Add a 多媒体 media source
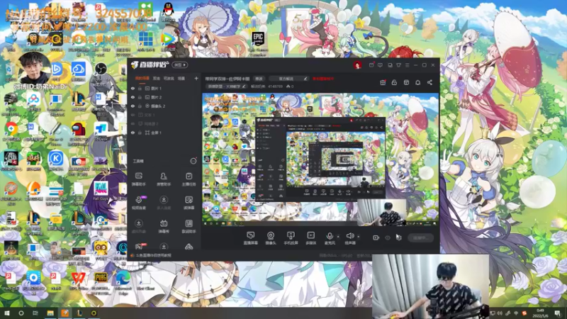Screen dimensions: 567x319 pos(310,238)
